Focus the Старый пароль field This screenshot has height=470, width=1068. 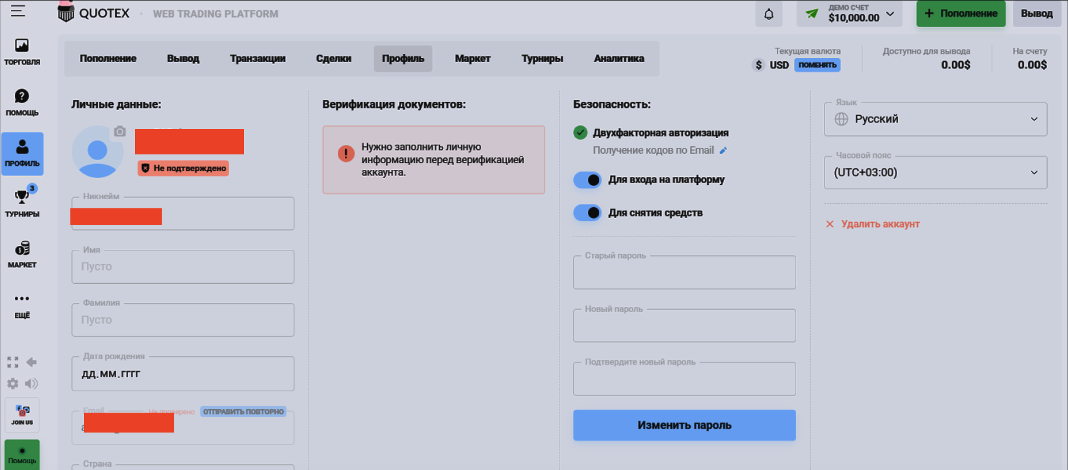[x=684, y=272]
